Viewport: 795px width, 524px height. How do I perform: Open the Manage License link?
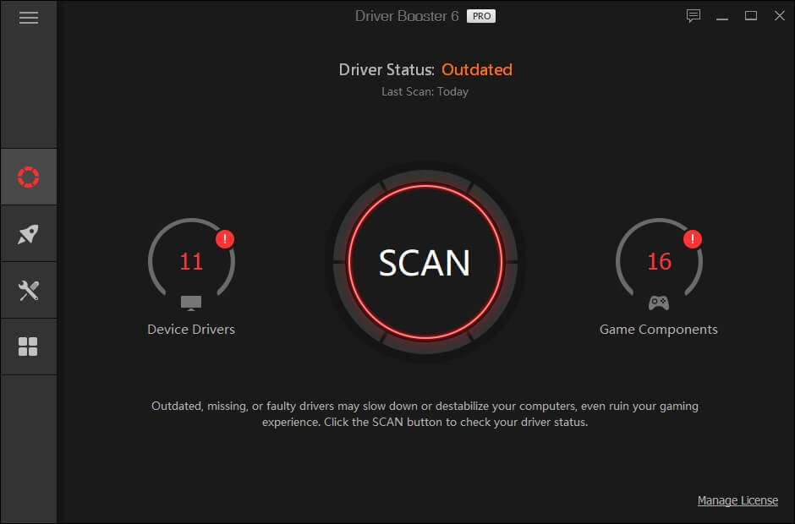tap(737, 500)
